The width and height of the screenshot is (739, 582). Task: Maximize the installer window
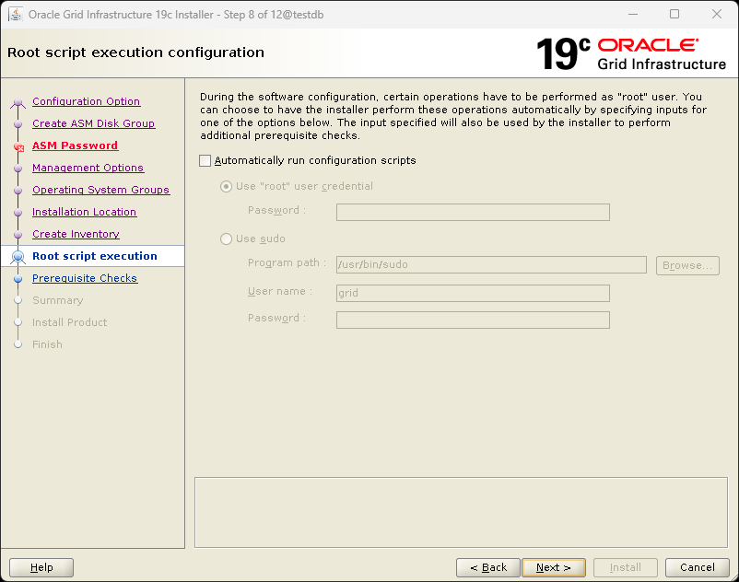pyautogui.click(x=674, y=14)
